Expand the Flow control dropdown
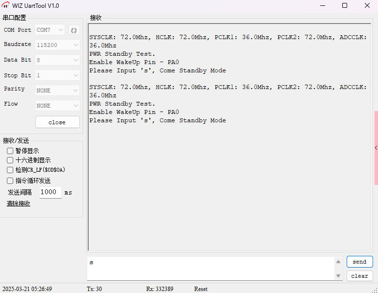The height and width of the screenshot is (293, 378). (x=57, y=106)
